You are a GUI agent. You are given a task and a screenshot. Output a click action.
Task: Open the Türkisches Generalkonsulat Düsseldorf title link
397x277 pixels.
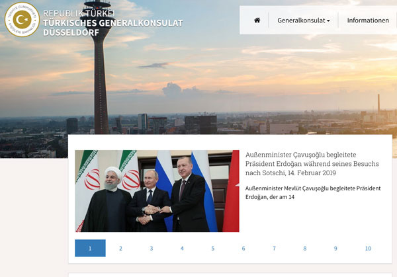click(x=113, y=28)
